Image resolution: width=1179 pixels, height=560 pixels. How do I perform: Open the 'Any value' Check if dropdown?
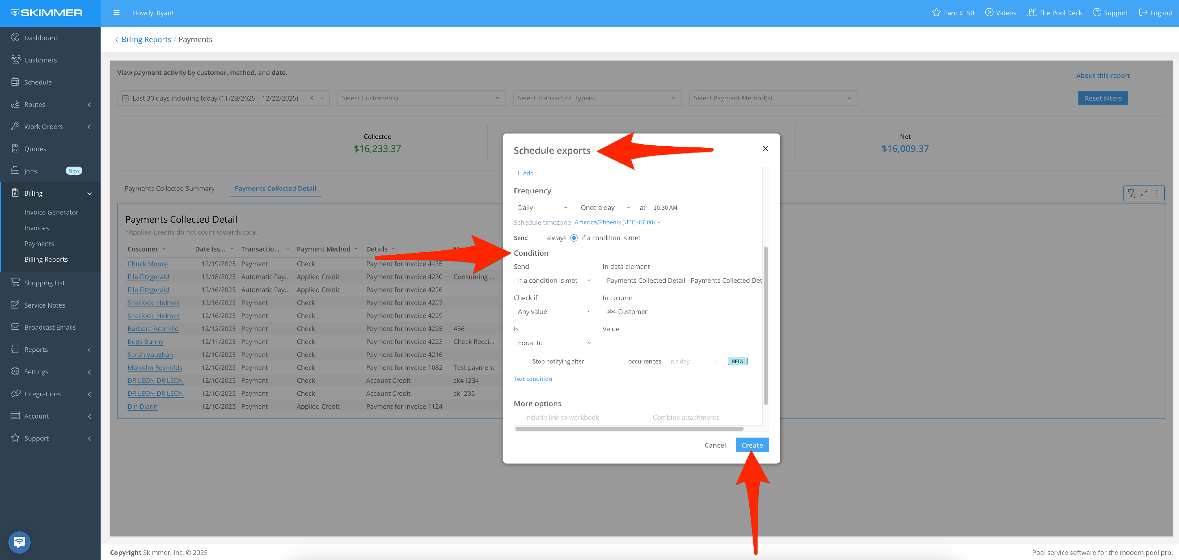(x=554, y=312)
